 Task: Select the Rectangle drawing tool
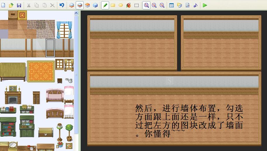coord(113,5)
